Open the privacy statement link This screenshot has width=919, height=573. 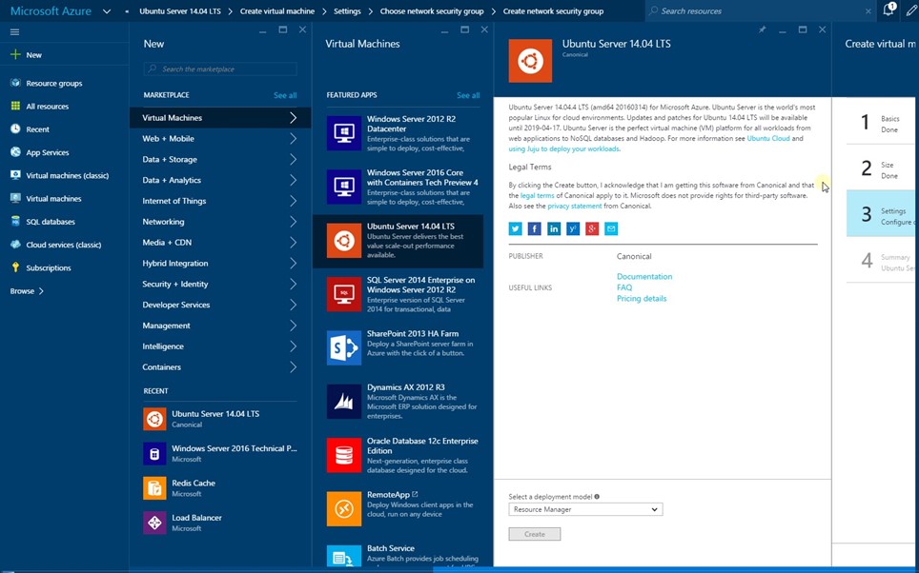(574, 206)
